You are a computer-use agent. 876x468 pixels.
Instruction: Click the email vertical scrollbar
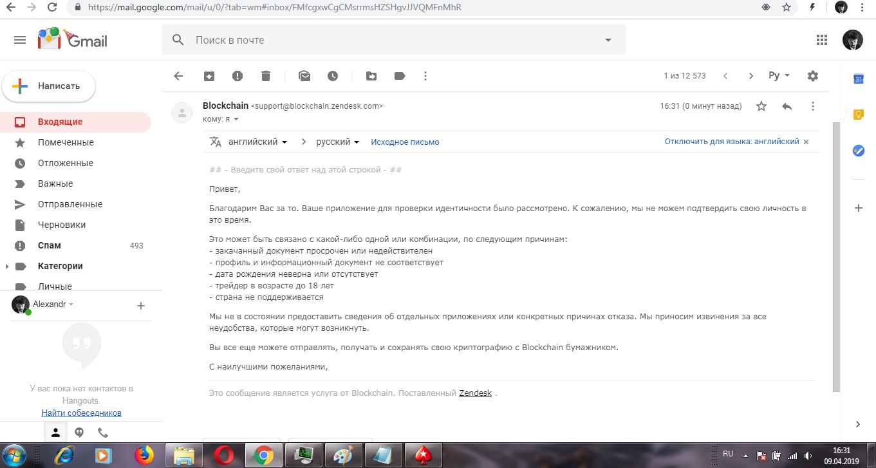pos(836,256)
